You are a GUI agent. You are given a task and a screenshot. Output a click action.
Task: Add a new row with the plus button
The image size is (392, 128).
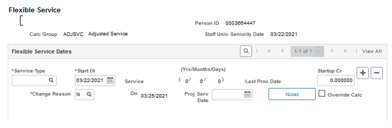tap(363, 73)
